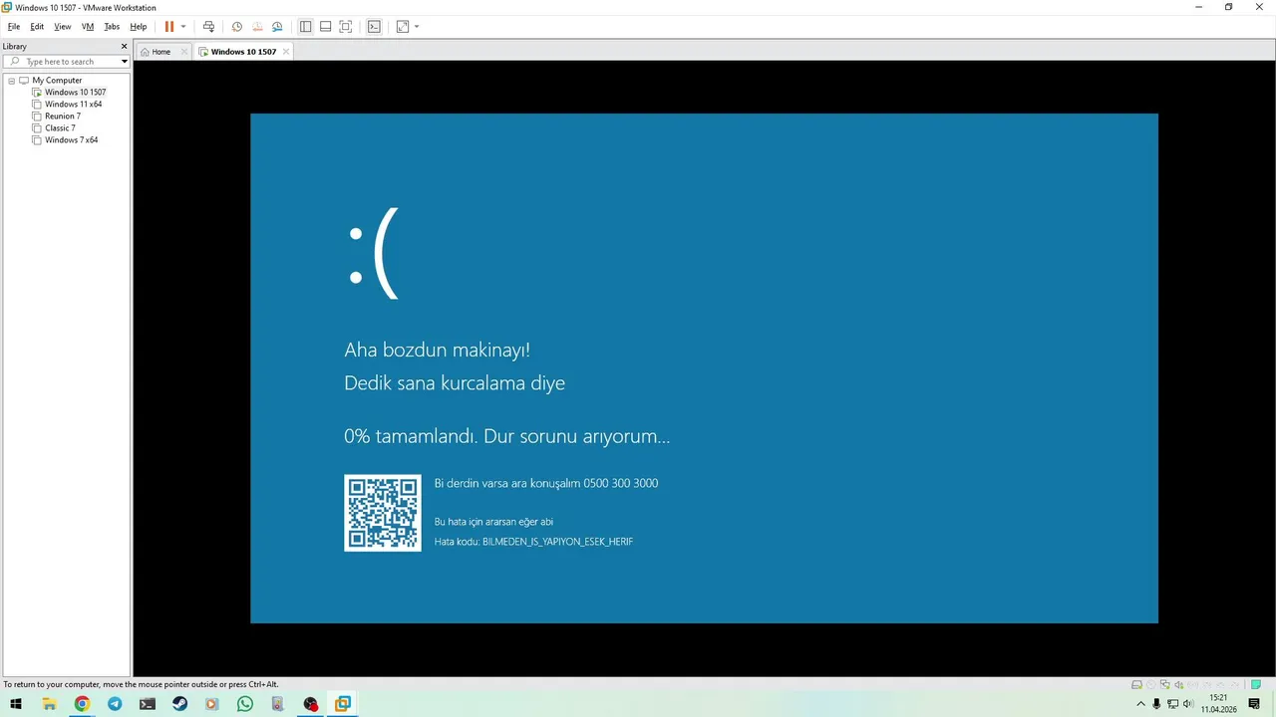Close the Windows 10 1507 tab

pyautogui.click(x=286, y=52)
